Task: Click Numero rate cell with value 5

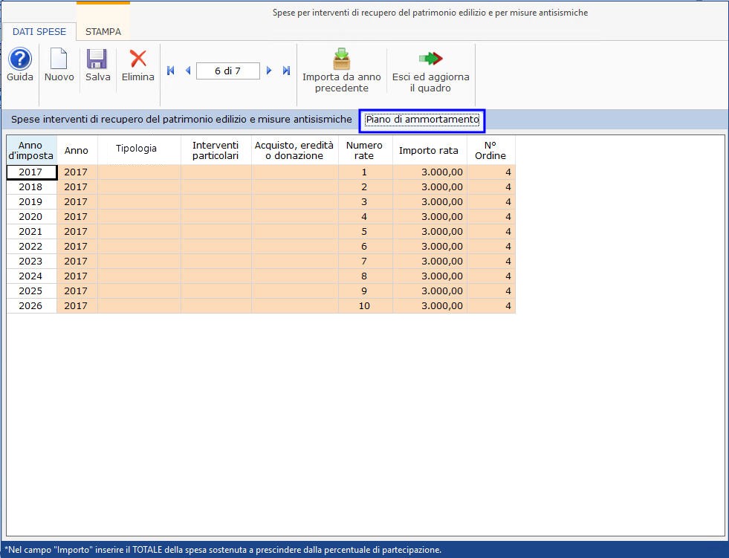Action: coord(366,232)
